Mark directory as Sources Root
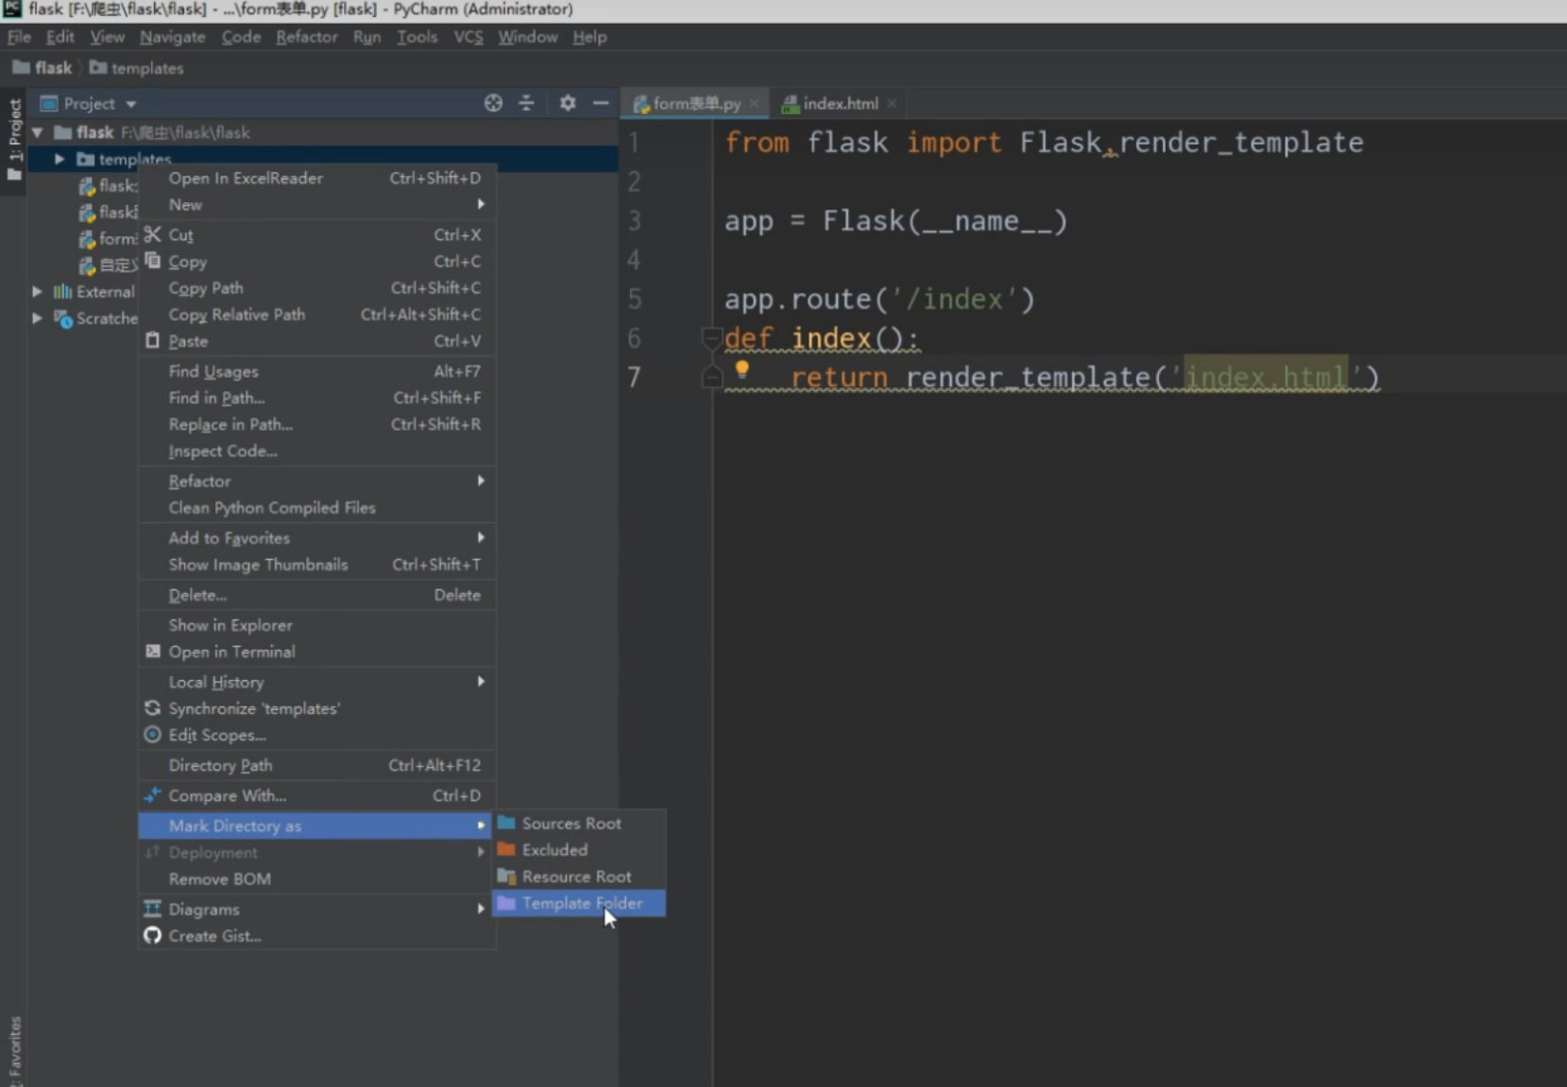Screen dimensions: 1567x1087 (579, 824)
